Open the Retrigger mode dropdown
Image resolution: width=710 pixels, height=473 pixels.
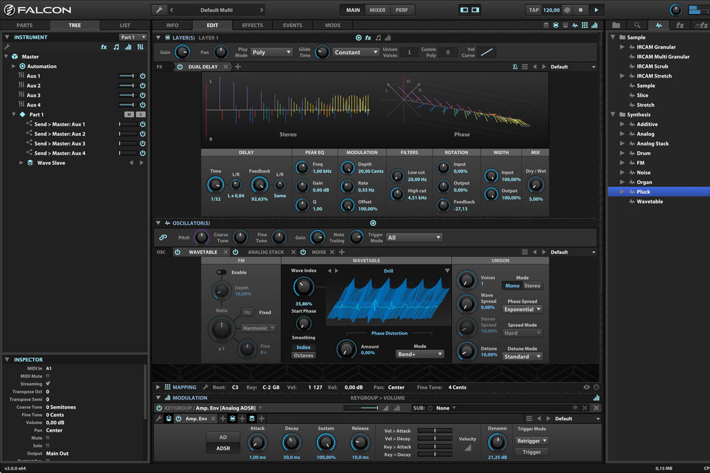[x=532, y=440]
